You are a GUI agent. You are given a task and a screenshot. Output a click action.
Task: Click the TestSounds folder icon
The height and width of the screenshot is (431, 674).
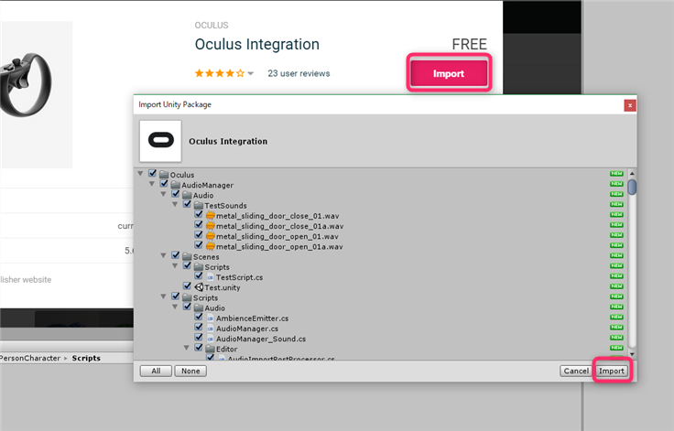click(x=198, y=205)
